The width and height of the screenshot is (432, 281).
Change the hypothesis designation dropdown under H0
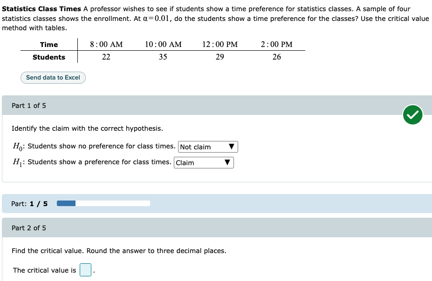(x=207, y=147)
